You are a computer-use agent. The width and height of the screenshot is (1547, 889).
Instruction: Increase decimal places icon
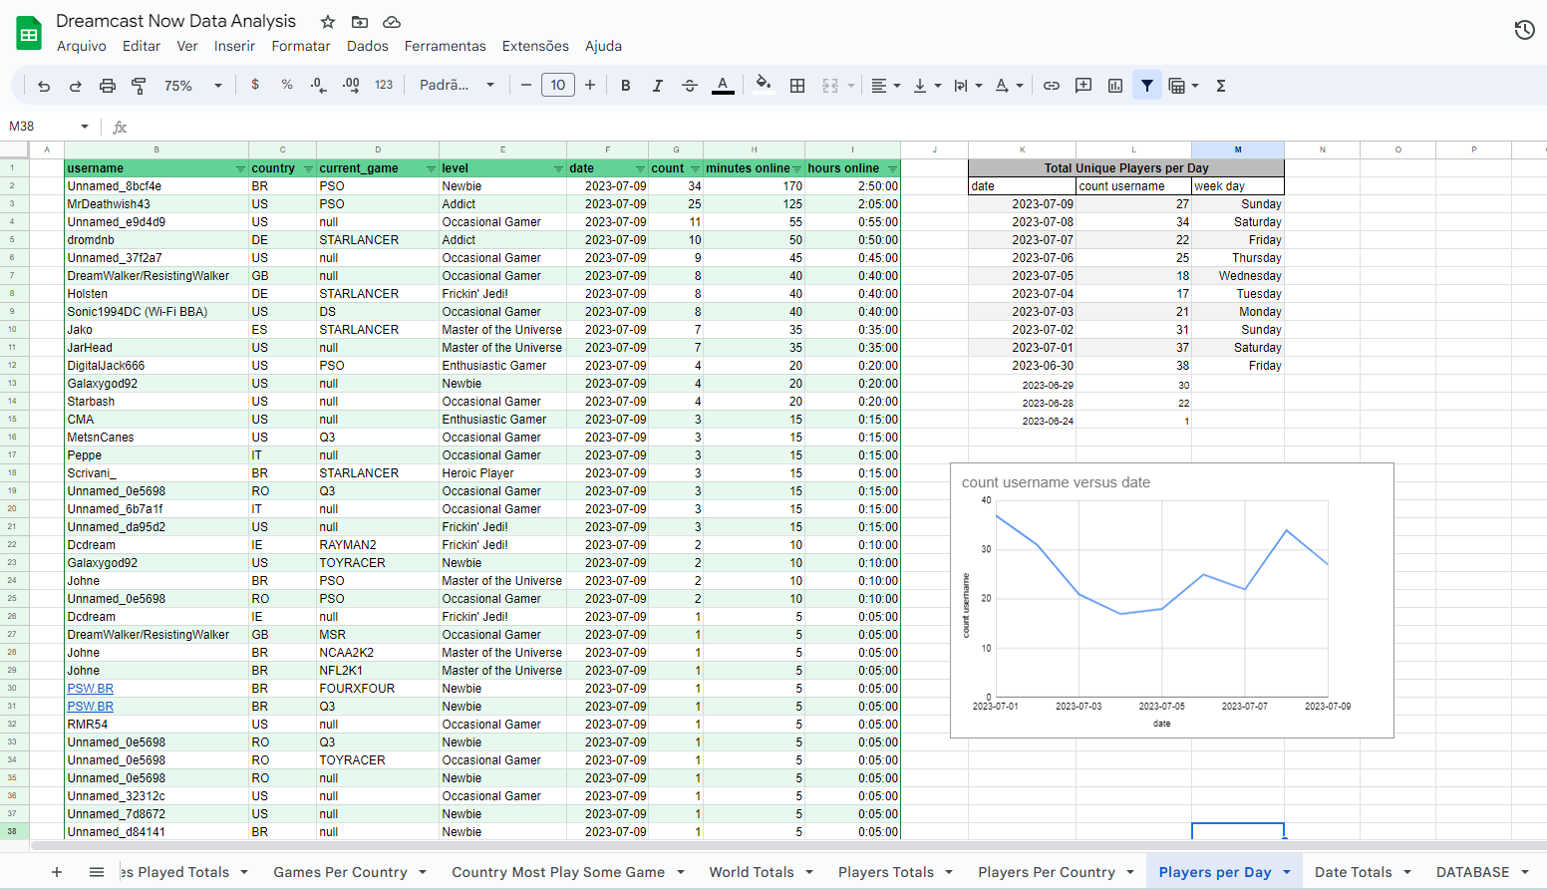[x=351, y=86]
